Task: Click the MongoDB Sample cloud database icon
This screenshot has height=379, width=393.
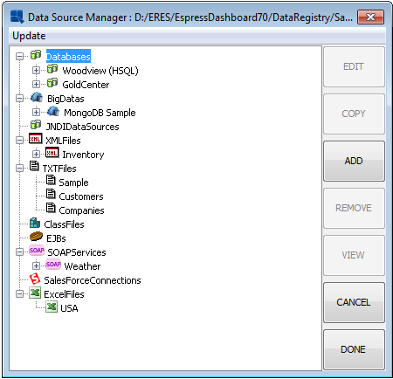Action: 53,112
